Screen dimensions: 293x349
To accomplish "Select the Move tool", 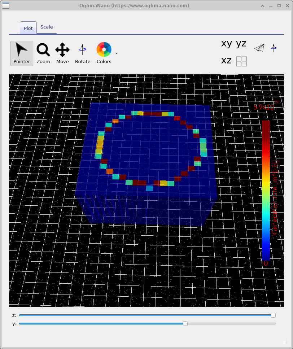I will pos(62,53).
